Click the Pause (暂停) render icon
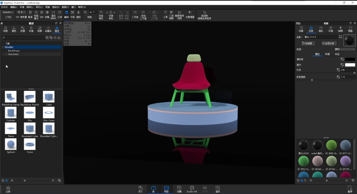 30,15
